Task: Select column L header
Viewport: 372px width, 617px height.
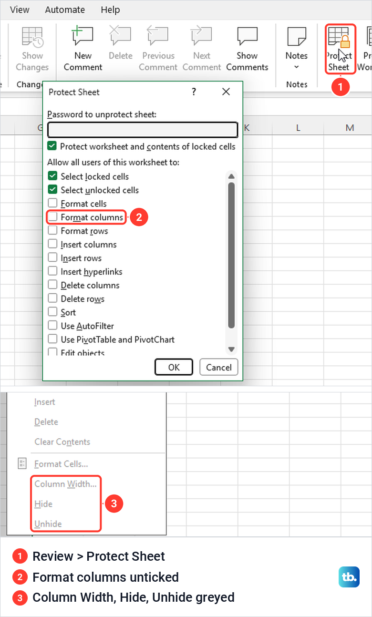Action: [298, 128]
